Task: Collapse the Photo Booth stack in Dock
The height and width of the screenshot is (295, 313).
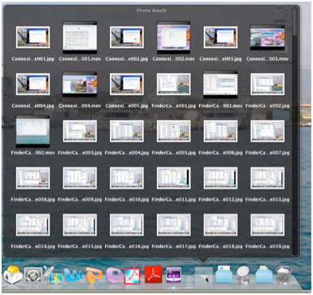Action: [x=204, y=275]
